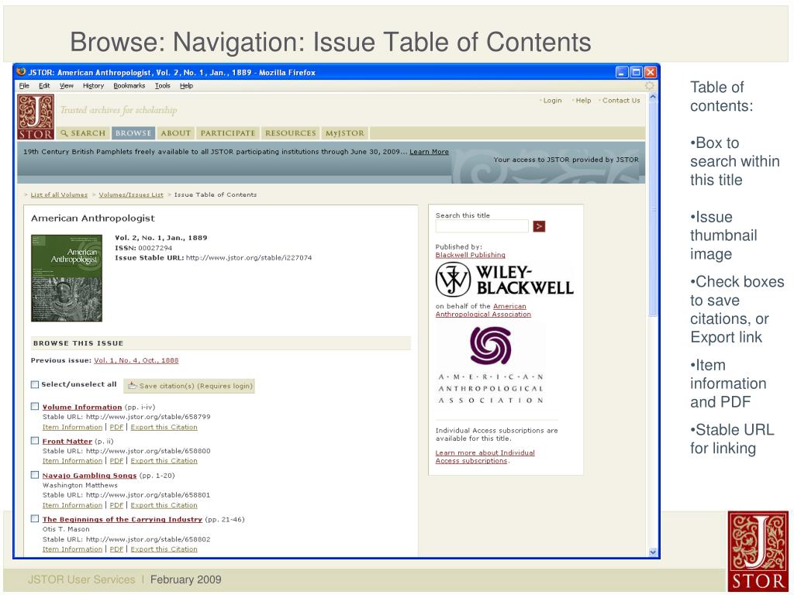
Task: Click Save citation(s) button
Action: (189, 386)
